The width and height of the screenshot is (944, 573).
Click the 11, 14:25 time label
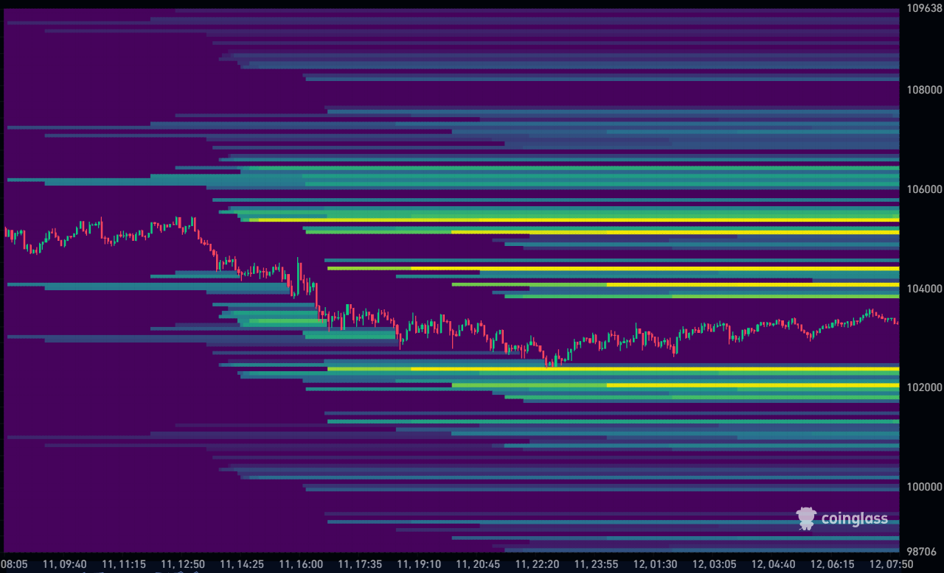coord(242,564)
